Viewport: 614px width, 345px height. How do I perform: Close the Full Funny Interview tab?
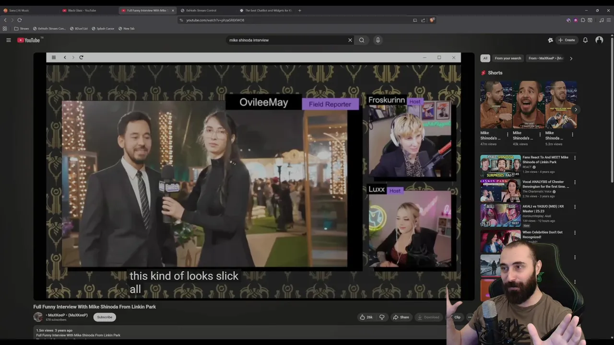(173, 10)
